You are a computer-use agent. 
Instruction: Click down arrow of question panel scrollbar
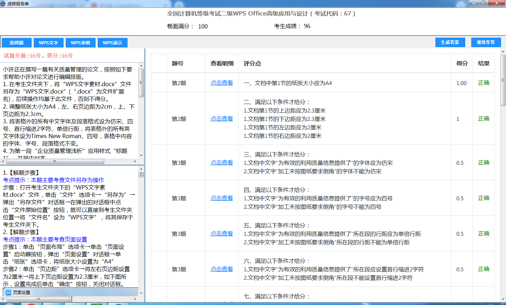(x=141, y=155)
